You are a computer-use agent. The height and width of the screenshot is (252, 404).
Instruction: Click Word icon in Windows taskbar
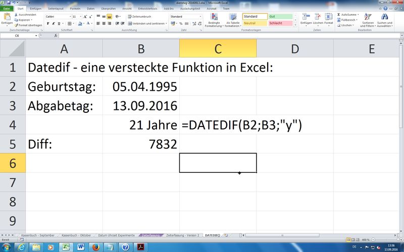tap(81, 247)
